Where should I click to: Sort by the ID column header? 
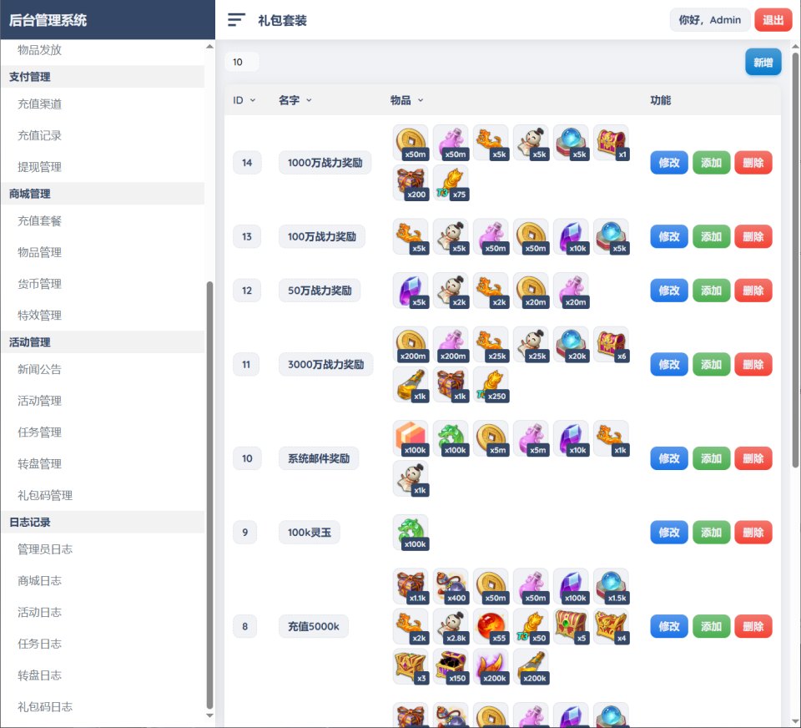click(x=244, y=100)
